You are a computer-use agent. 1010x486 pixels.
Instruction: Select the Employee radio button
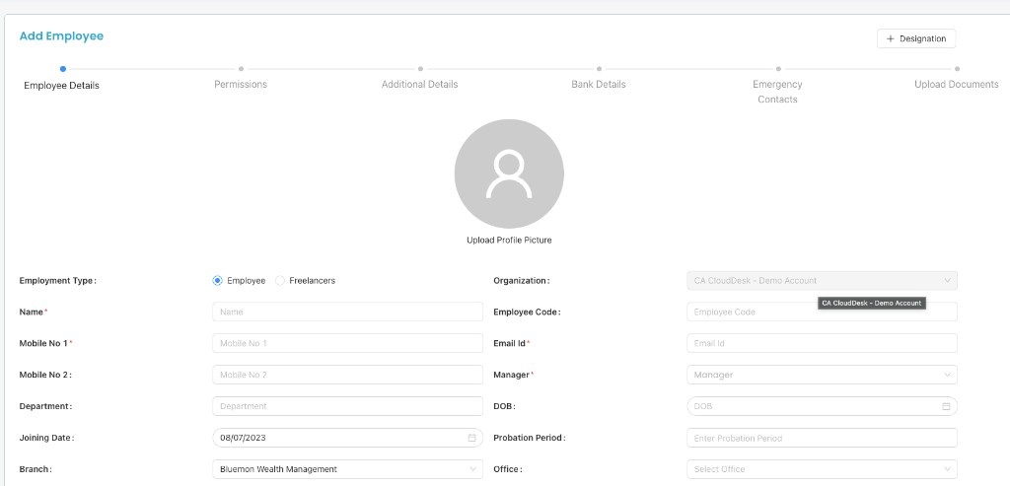217,281
